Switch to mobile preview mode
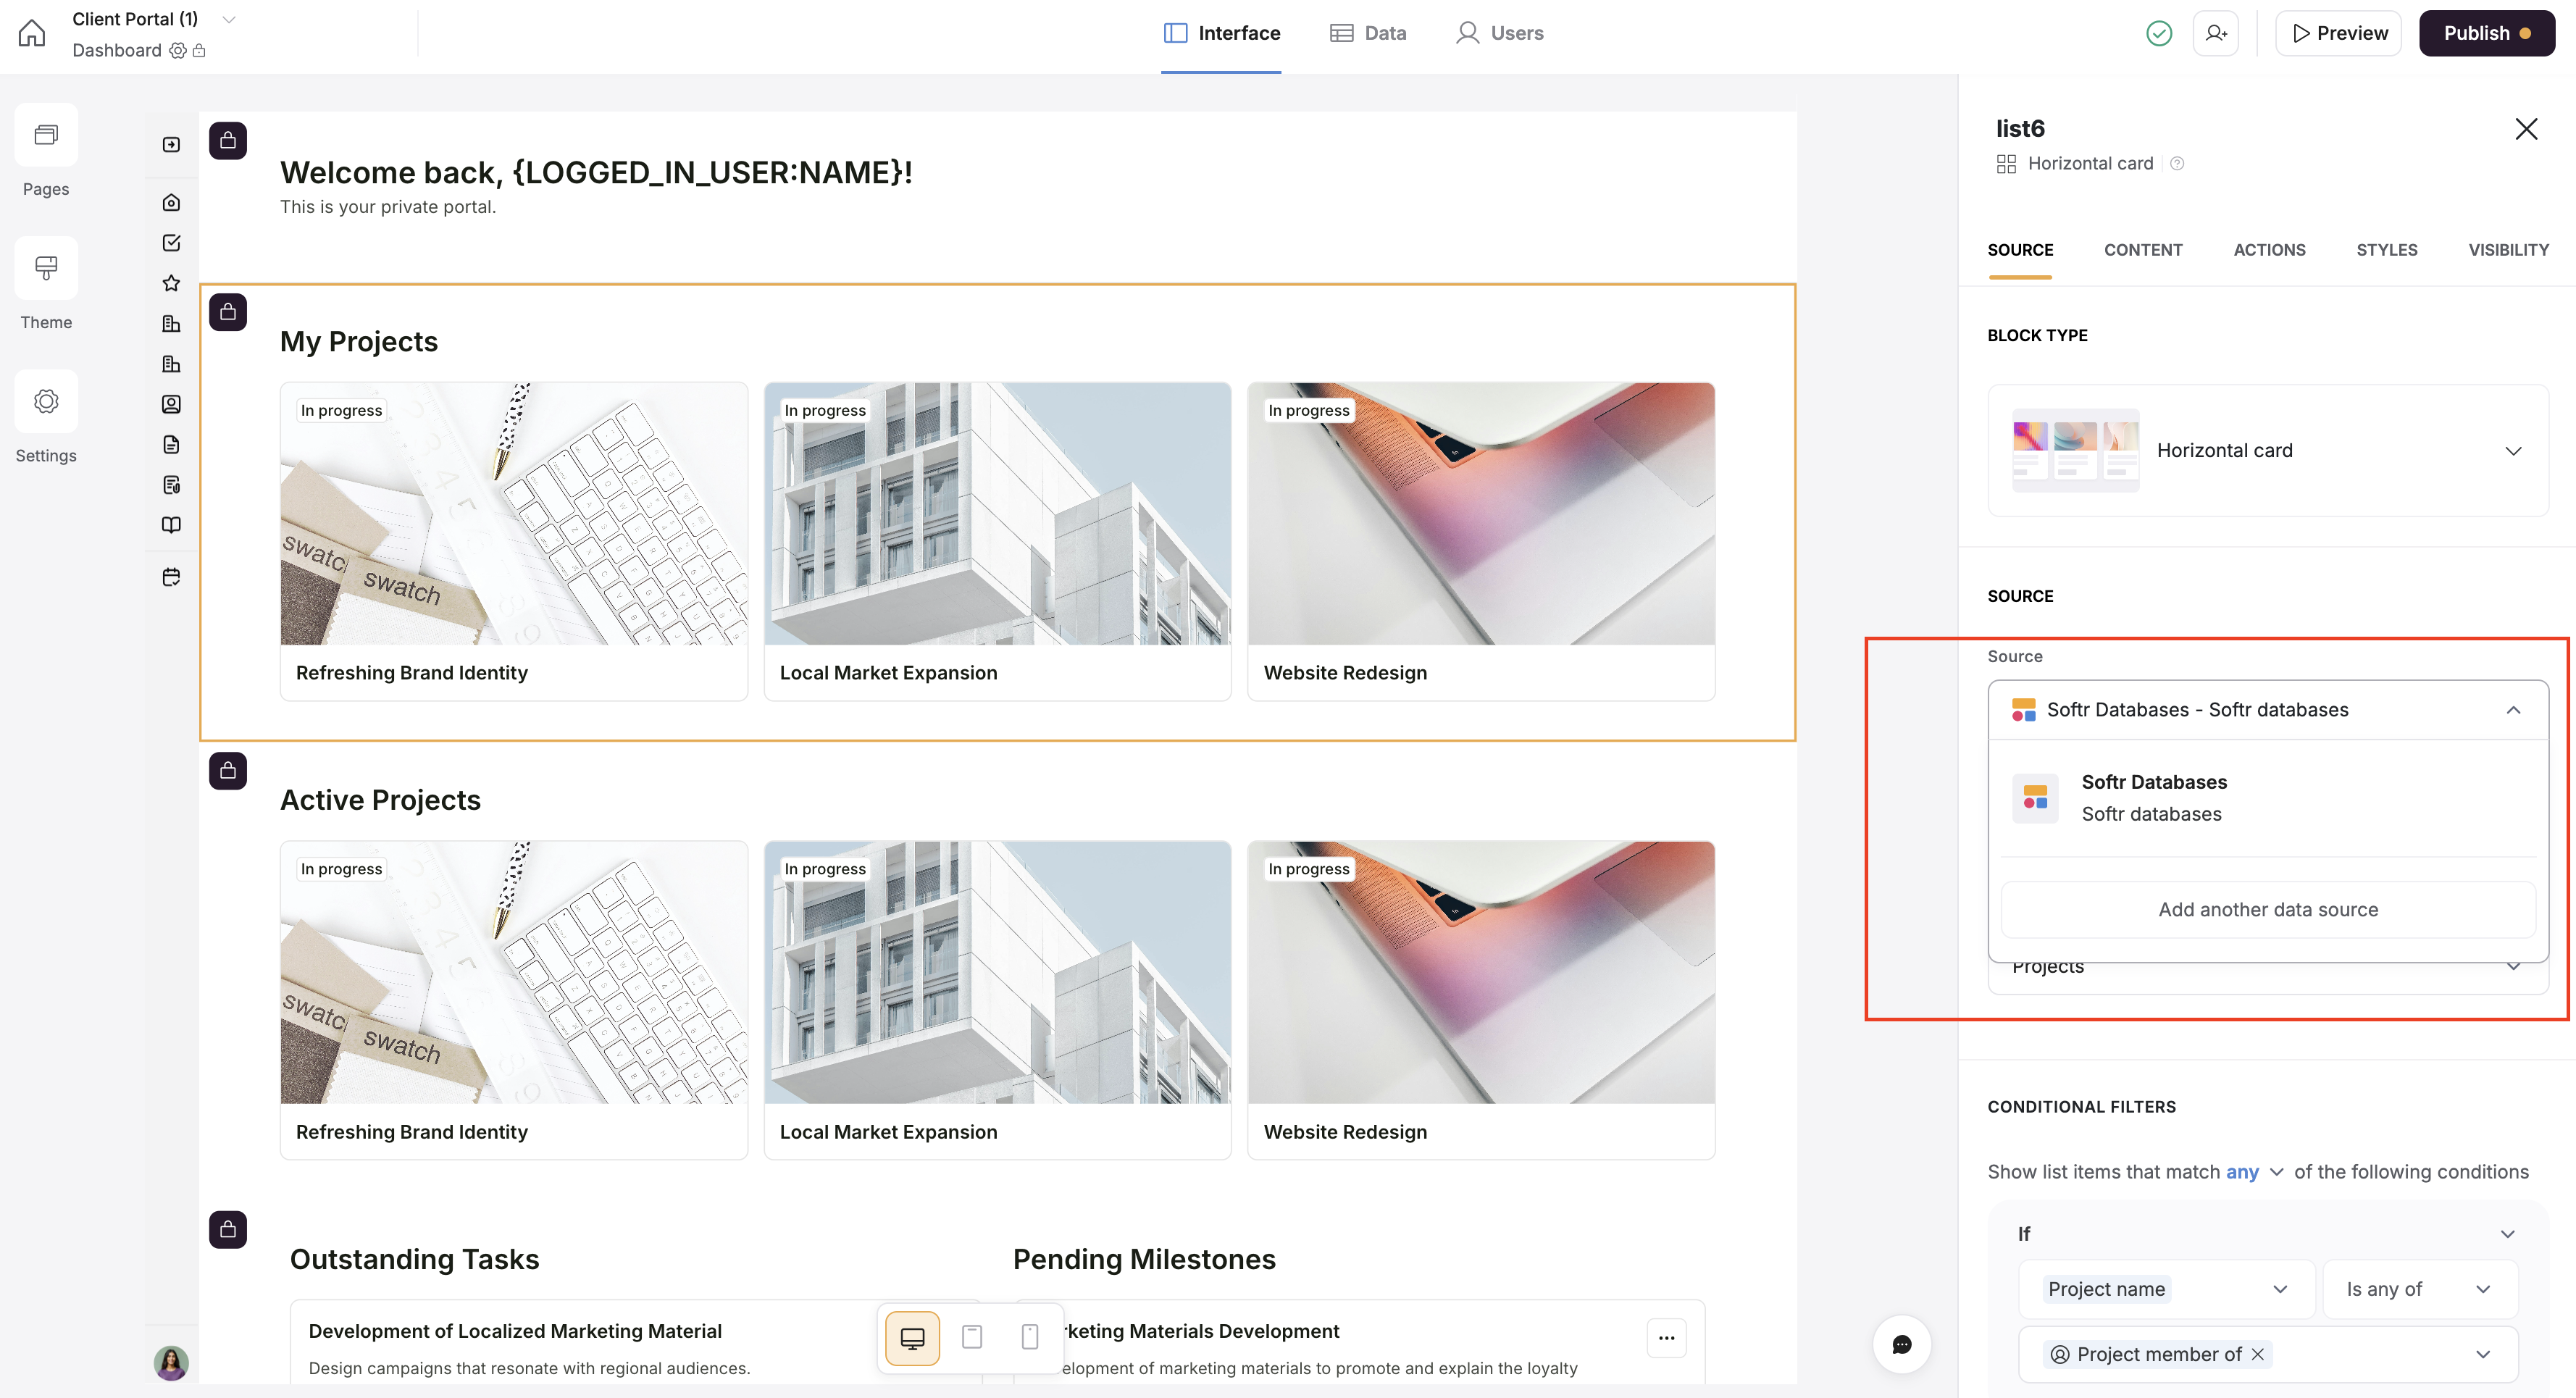The width and height of the screenshot is (2576, 1398). pos(1029,1338)
